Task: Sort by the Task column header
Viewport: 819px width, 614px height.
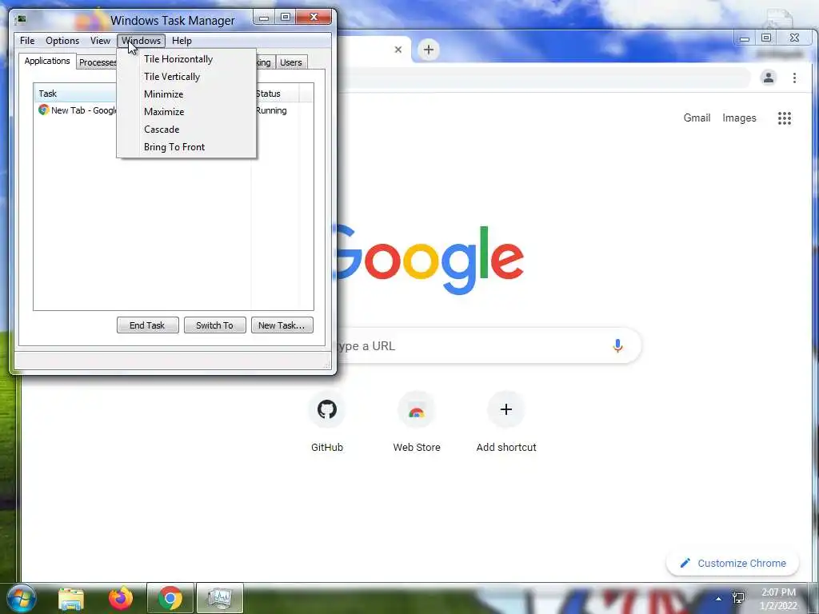Action: 76,94
